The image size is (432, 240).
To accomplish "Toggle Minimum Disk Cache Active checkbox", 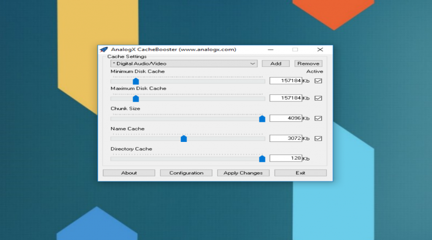I will coord(318,81).
